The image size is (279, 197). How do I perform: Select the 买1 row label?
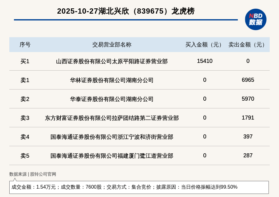point(25,61)
